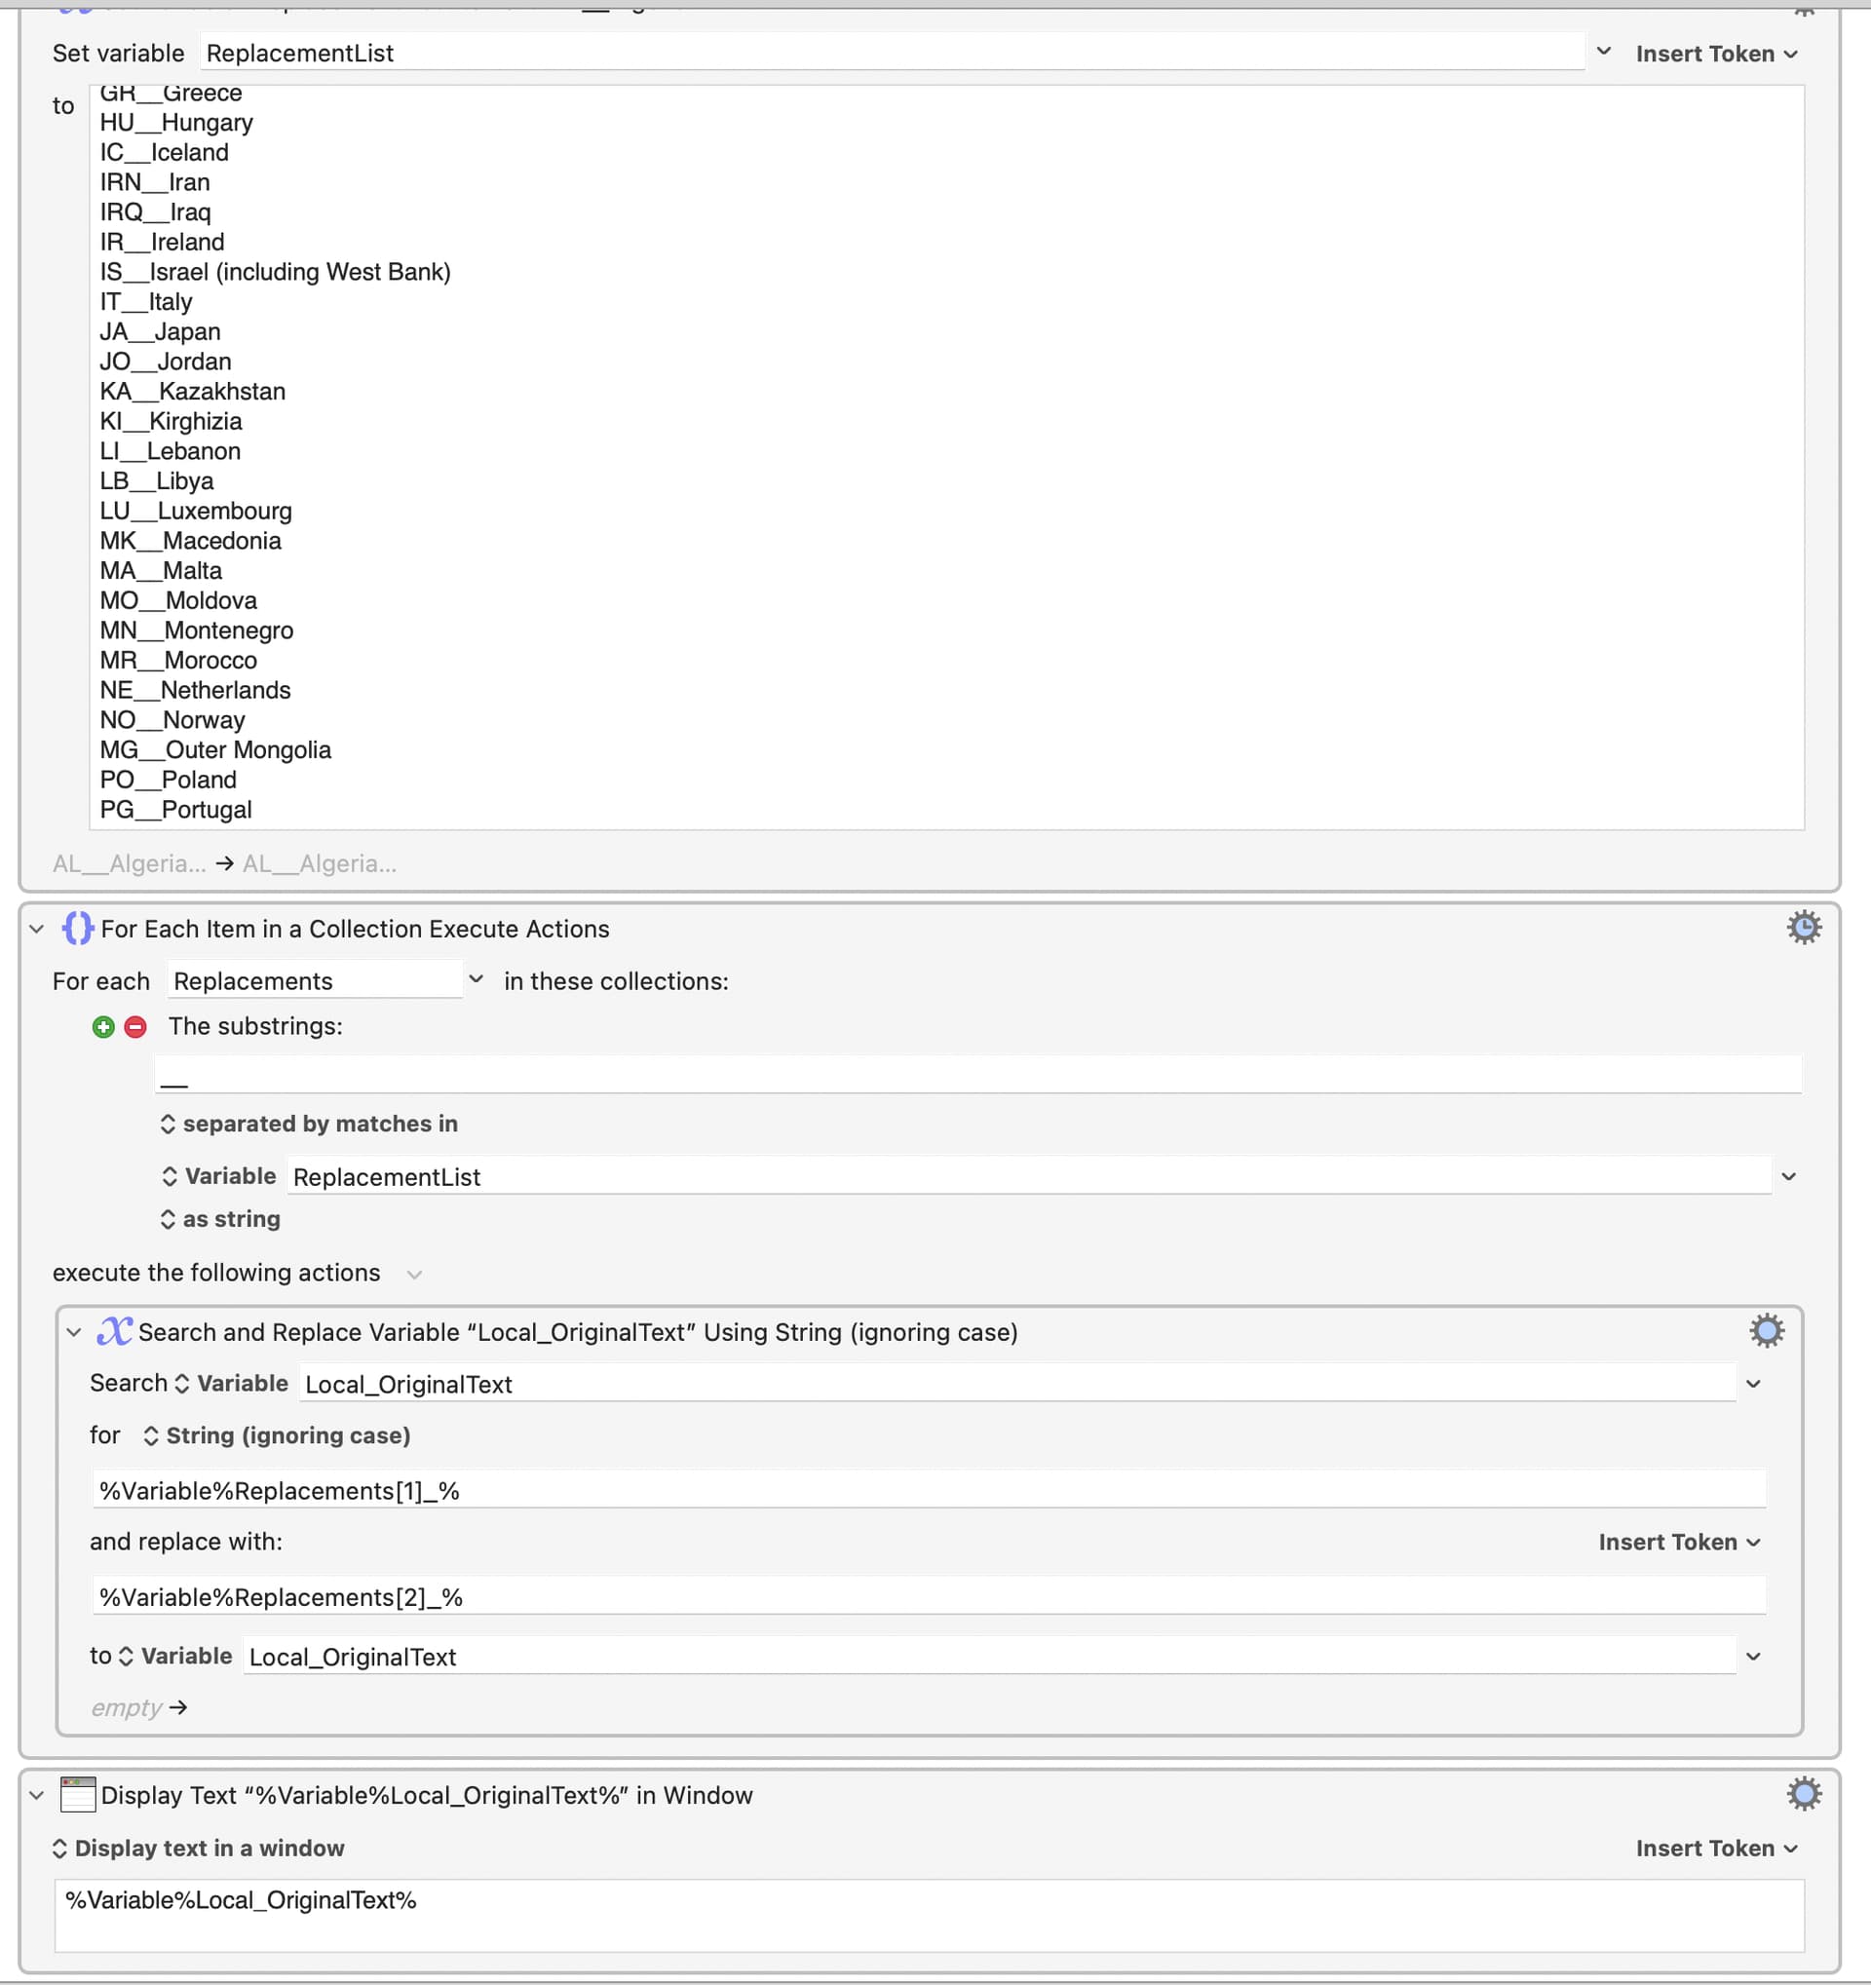Click the For Each curly braces icon
This screenshot has height=1985, width=1871.
(x=78, y=929)
